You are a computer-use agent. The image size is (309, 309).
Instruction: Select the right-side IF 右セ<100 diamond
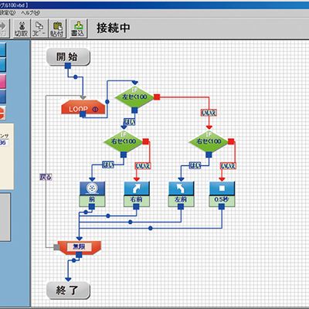[x=209, y=141]
